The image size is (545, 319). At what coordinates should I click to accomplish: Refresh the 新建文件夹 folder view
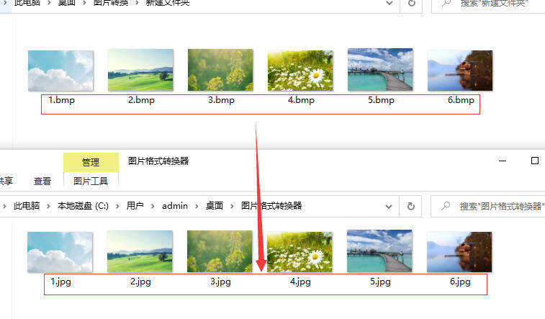coord(411,4)
